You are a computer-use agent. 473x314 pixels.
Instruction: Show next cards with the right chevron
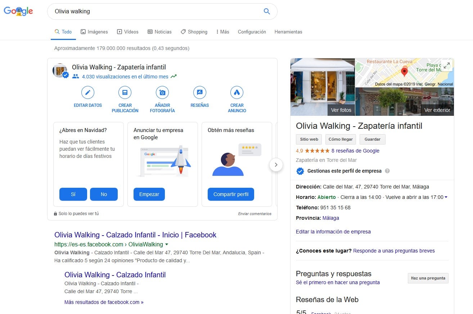coord(276,165)
